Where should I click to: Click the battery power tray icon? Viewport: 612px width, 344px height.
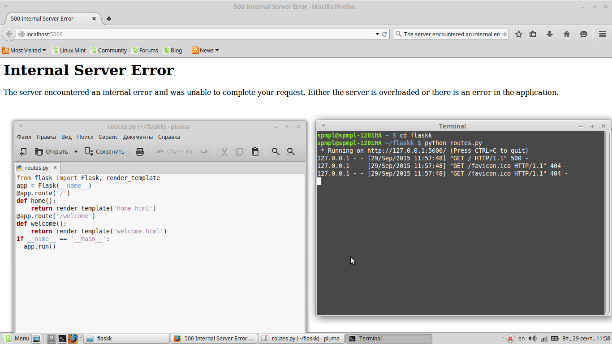(x=555, y=339)
